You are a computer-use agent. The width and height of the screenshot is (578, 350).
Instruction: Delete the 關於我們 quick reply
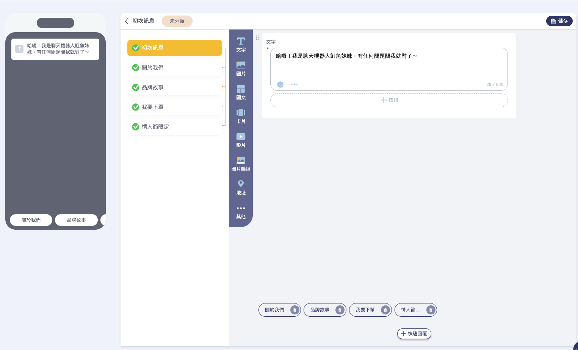coord(294,310)
